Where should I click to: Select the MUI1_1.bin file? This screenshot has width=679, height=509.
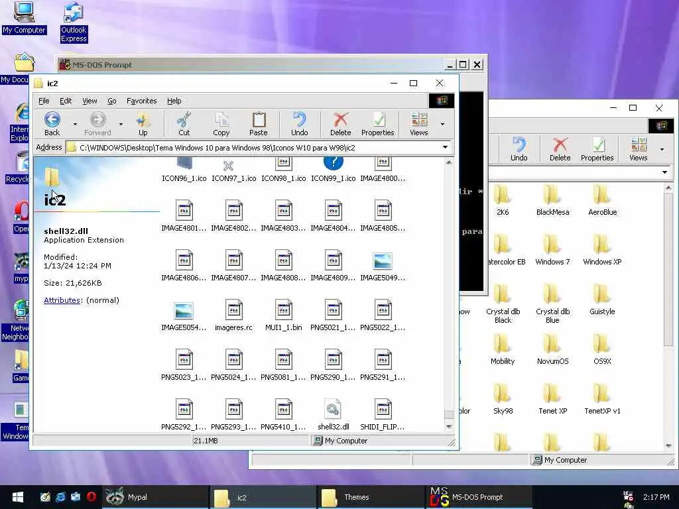pos(283,309)
